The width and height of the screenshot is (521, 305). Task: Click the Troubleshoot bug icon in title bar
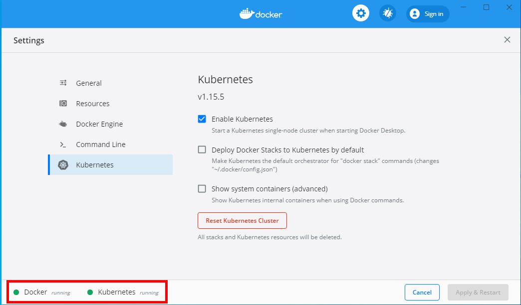coord(388,13)
